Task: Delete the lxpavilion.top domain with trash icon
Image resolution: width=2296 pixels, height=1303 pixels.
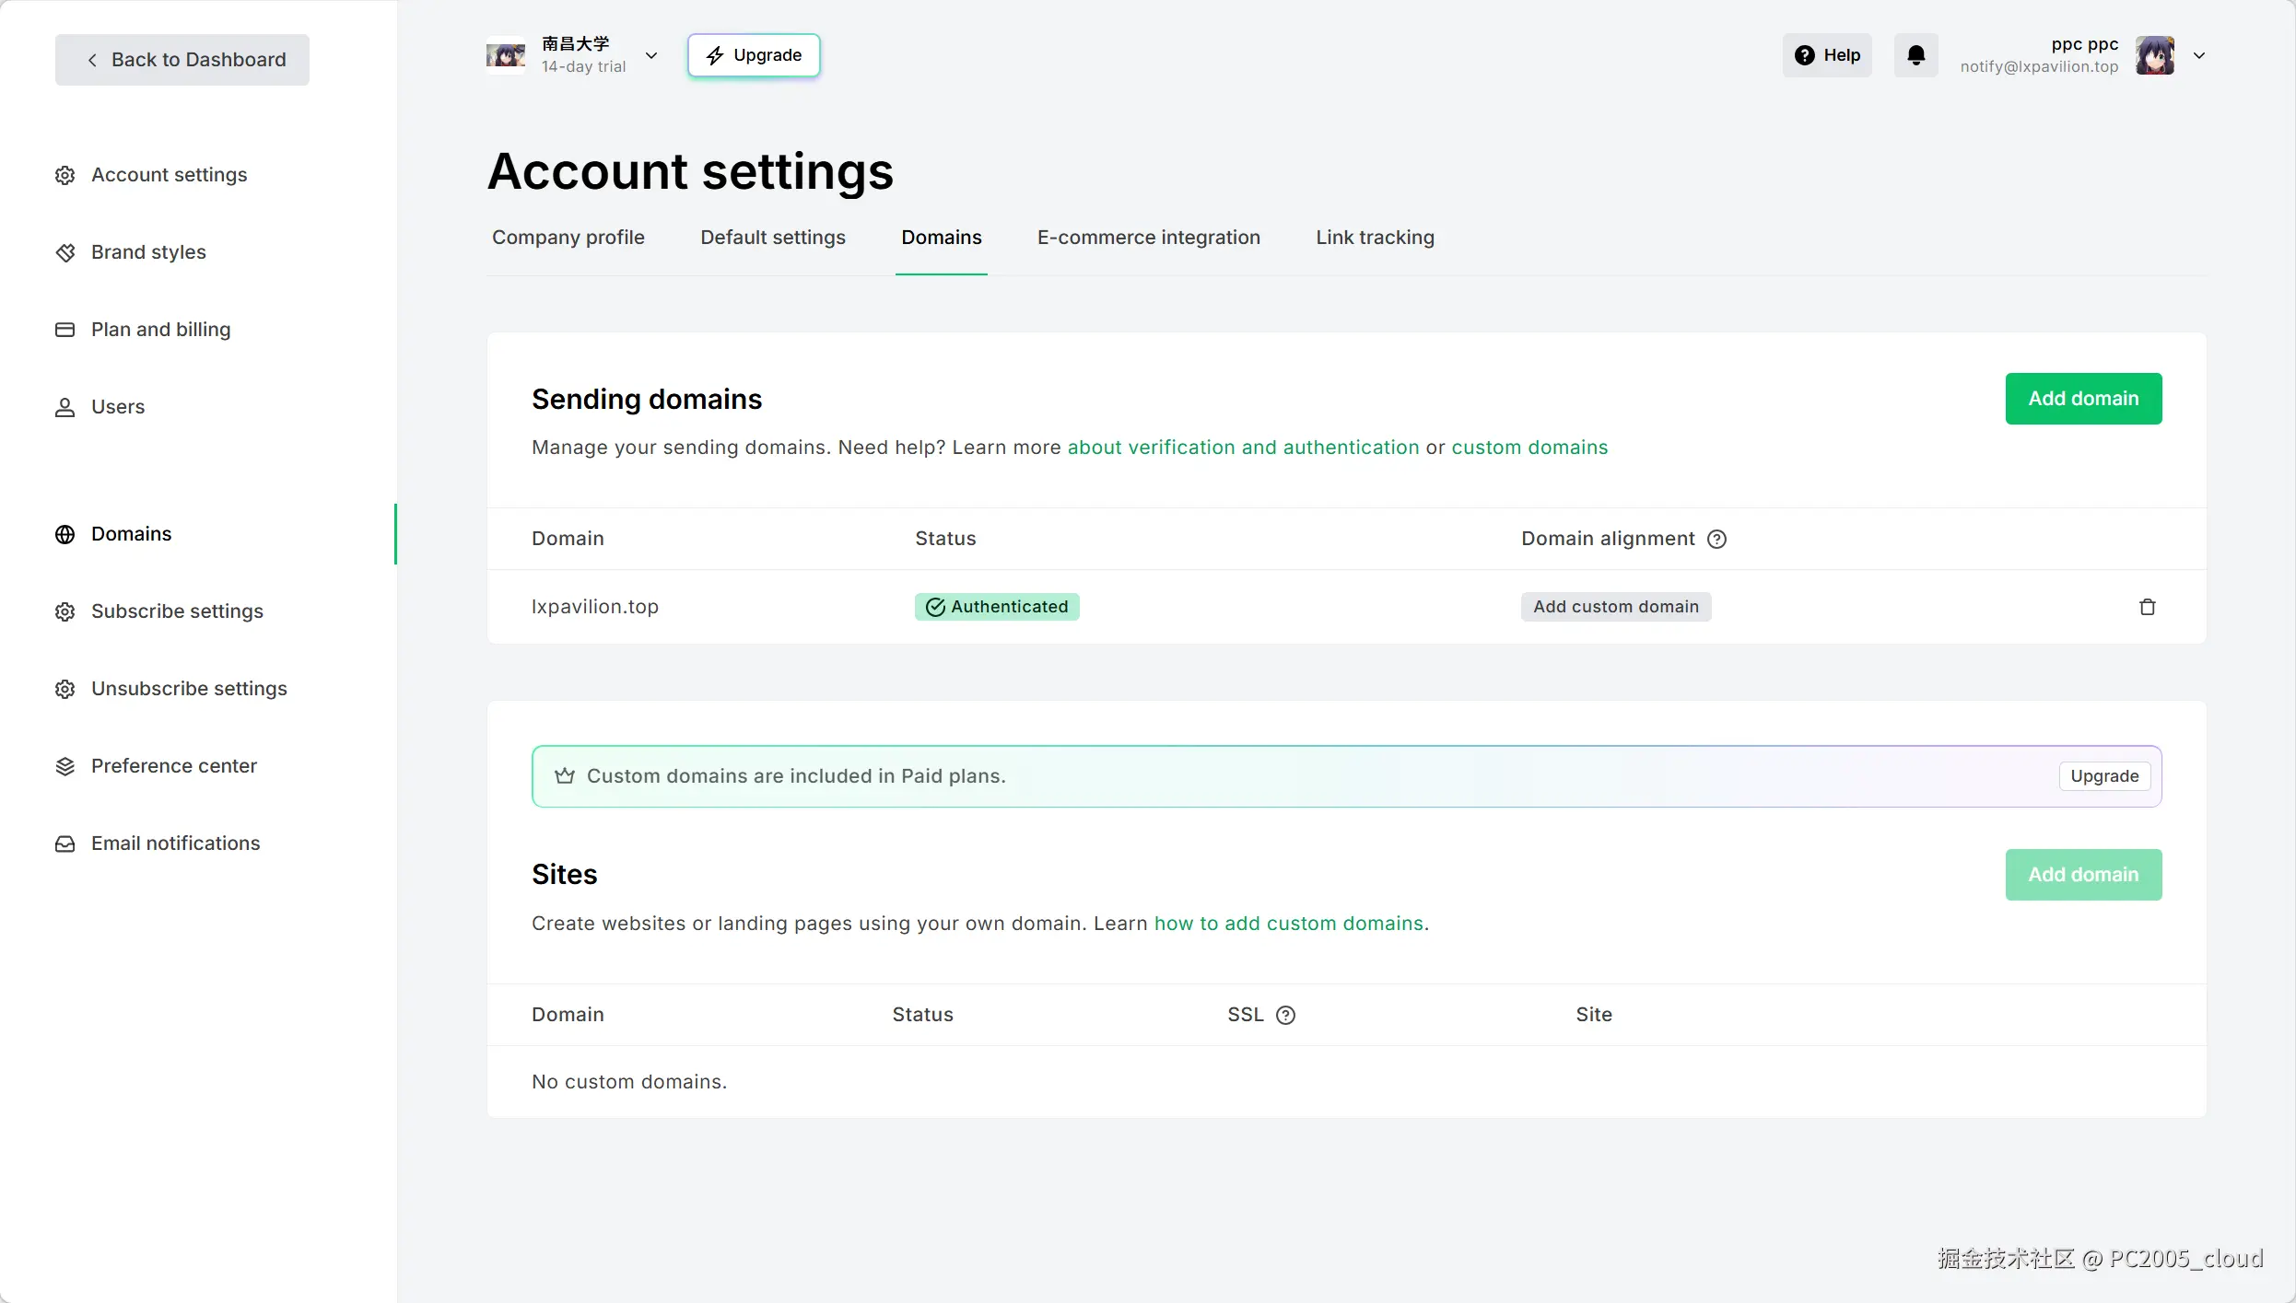Action: (2147, 607)
